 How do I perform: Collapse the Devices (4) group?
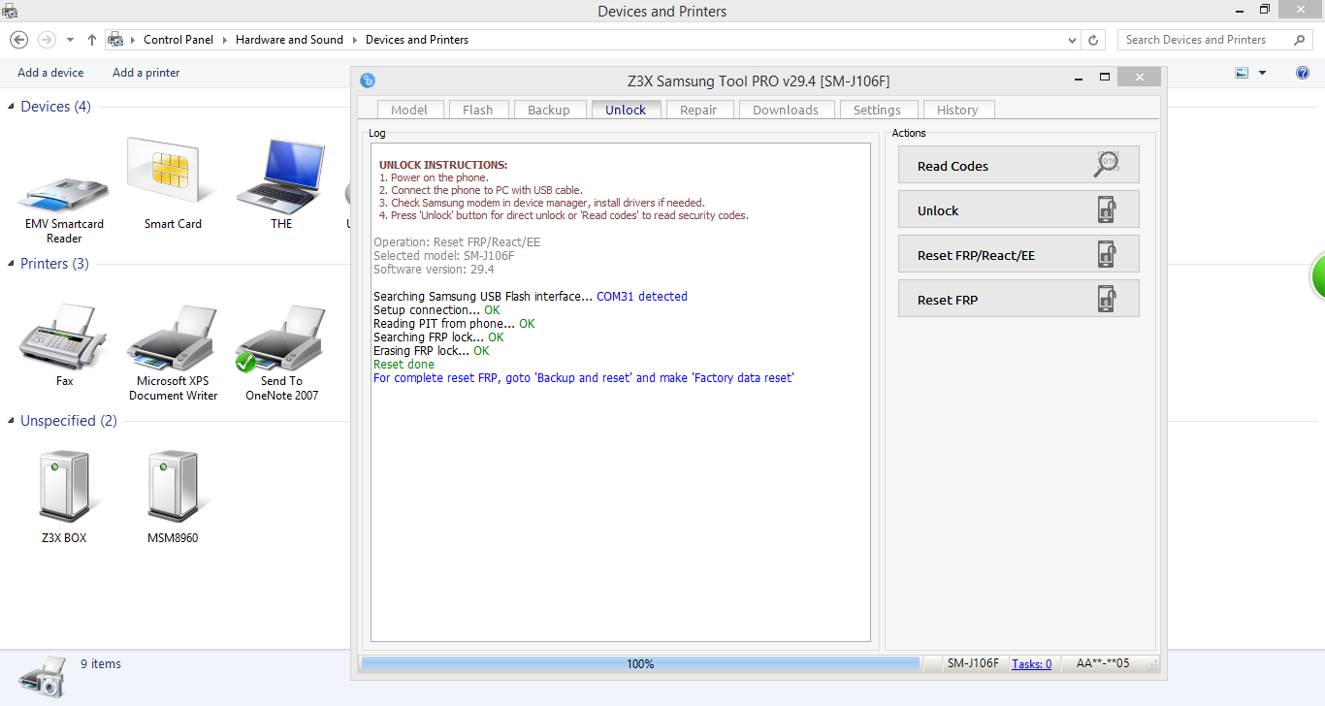point(12,107)
